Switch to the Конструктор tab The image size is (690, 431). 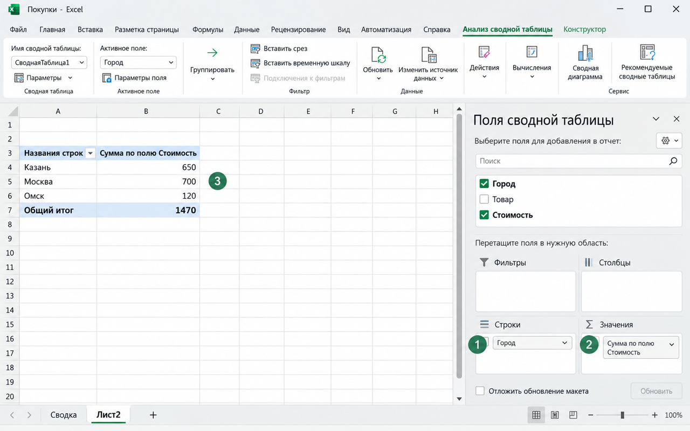tap(584, 30)
